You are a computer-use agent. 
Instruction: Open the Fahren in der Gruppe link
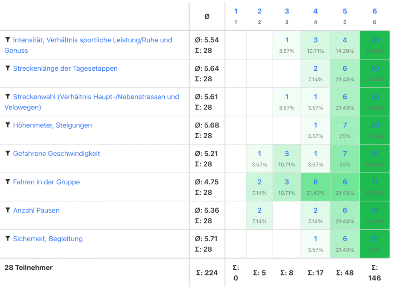(x=46, y=182)
